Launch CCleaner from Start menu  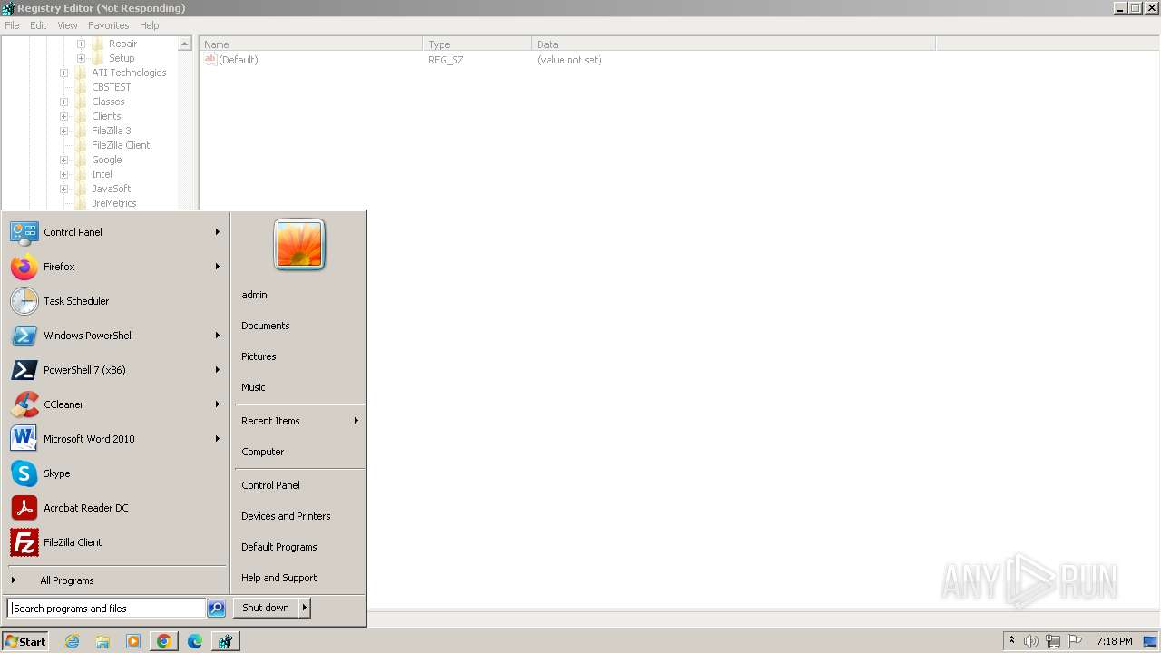pyautogui.click(x=24, y=404)
